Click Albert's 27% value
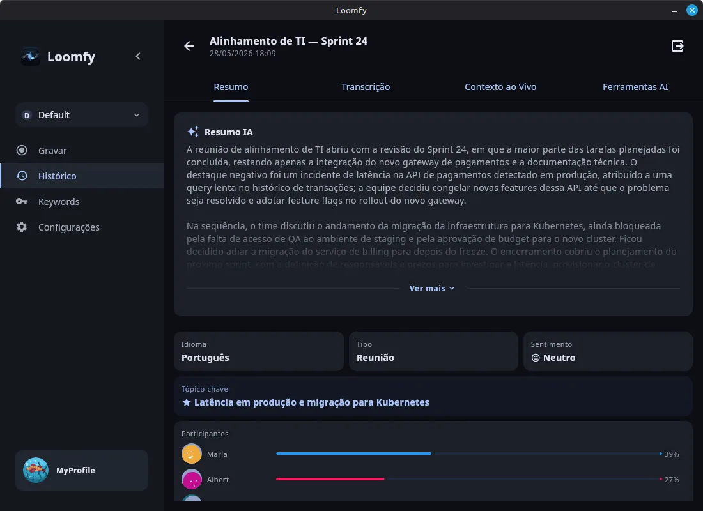Image resolution: width=703 pixels, height=511 pixels. (x=672, y=480)
